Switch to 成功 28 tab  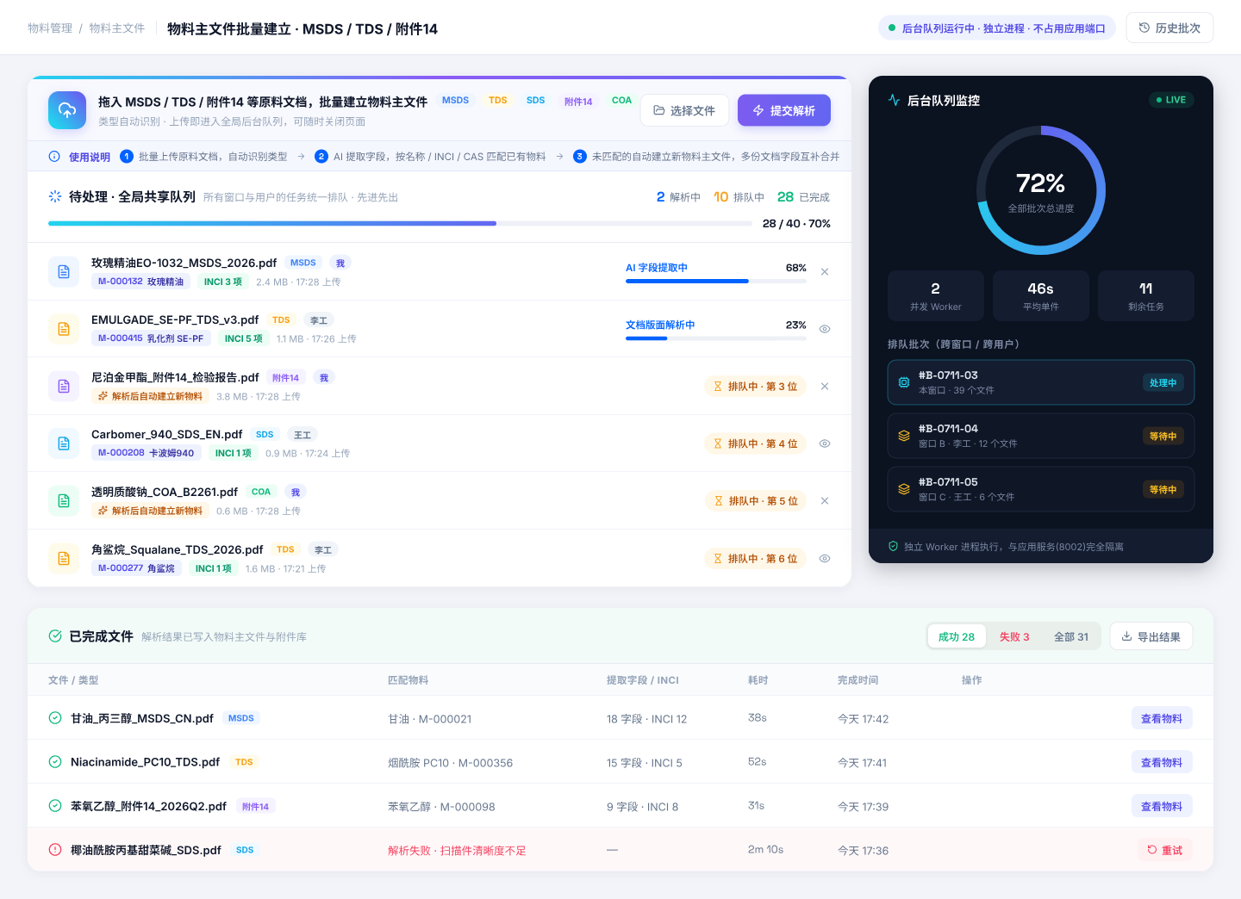pyautogui.click(x=957, y=636)
